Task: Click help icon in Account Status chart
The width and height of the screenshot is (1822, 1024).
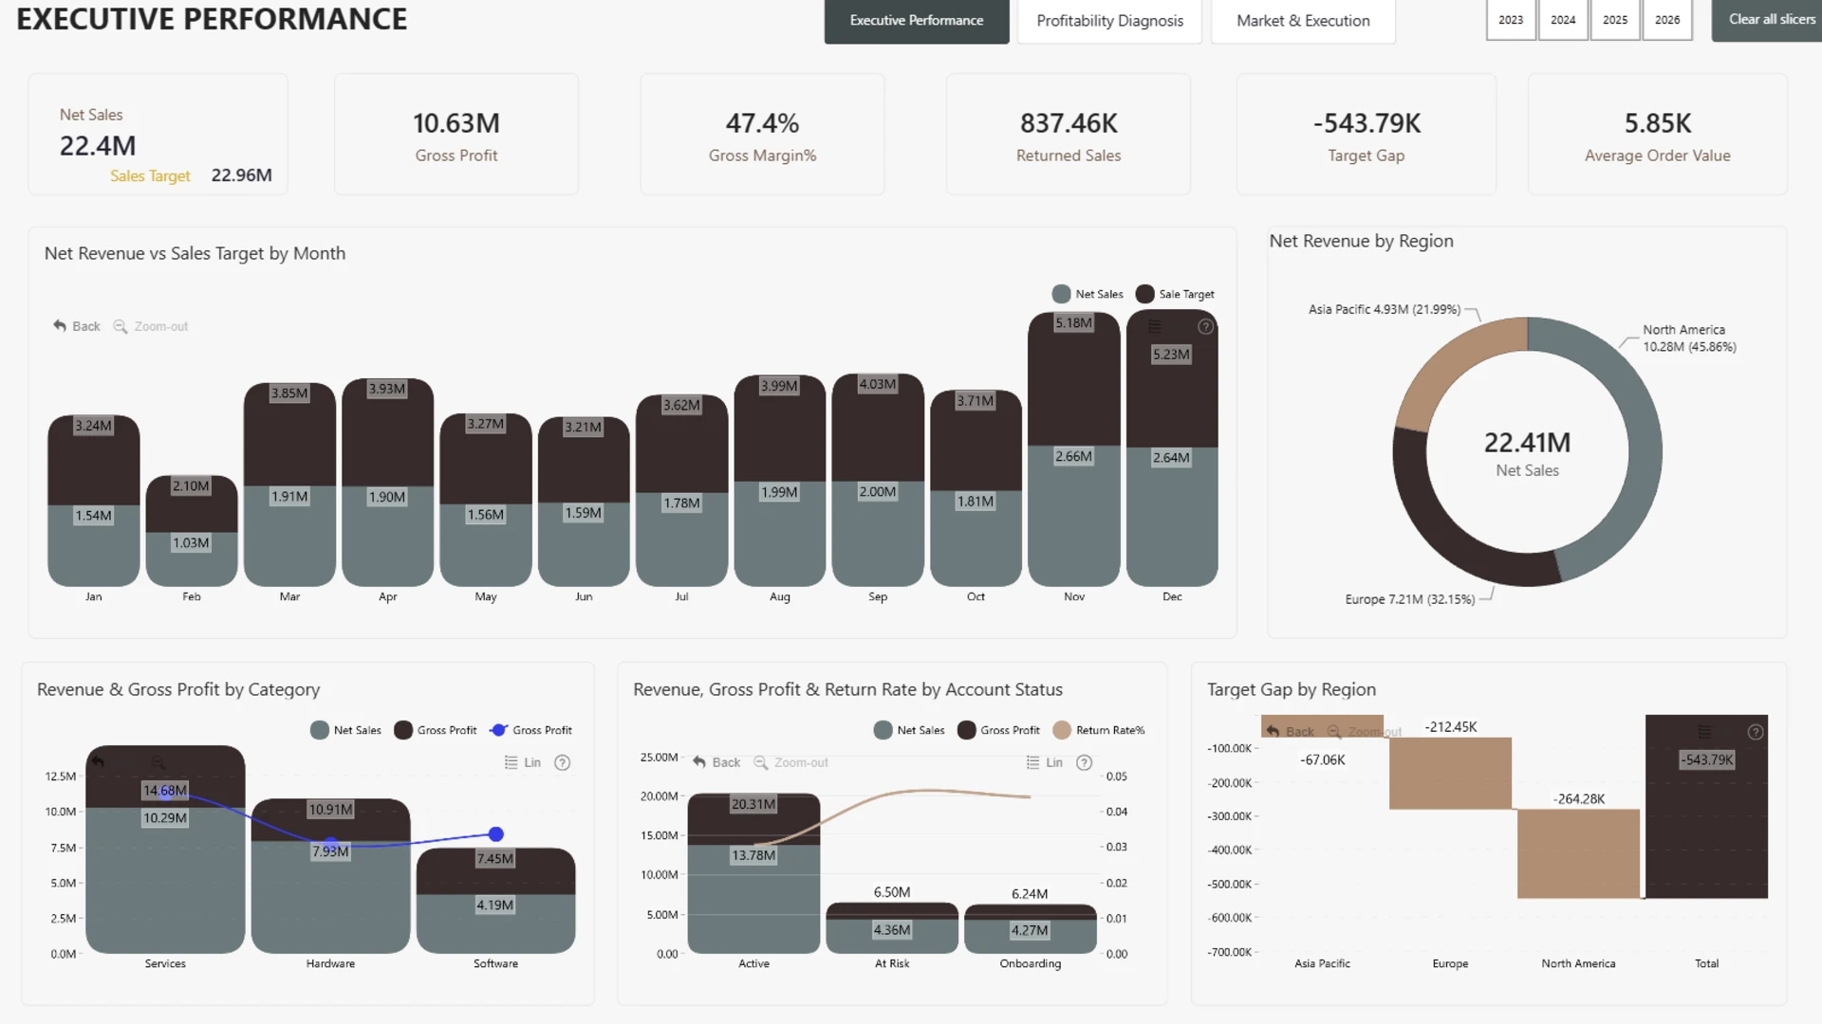Action: click(1085, 762)
